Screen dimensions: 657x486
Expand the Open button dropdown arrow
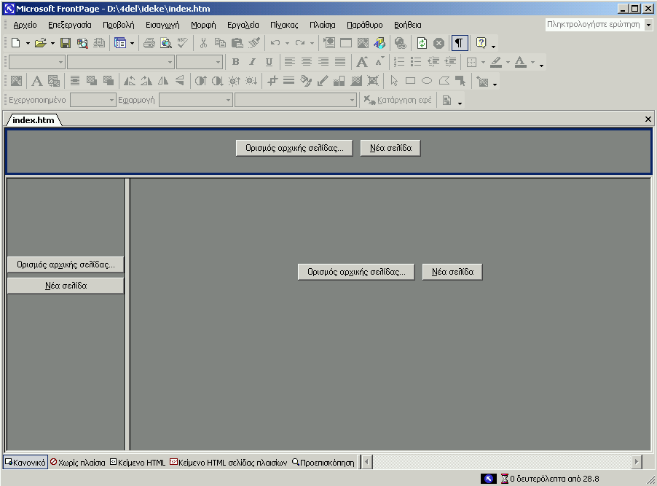(x=52, y=43)
